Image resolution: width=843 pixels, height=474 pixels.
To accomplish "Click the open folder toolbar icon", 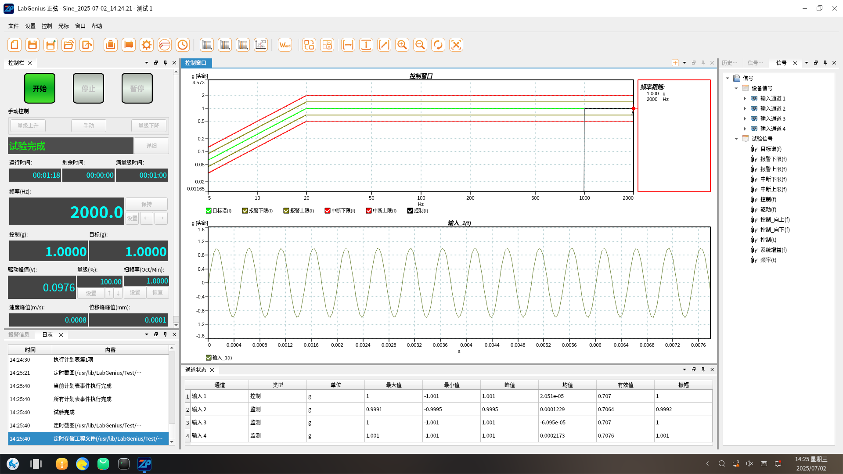I will point(68,45).
